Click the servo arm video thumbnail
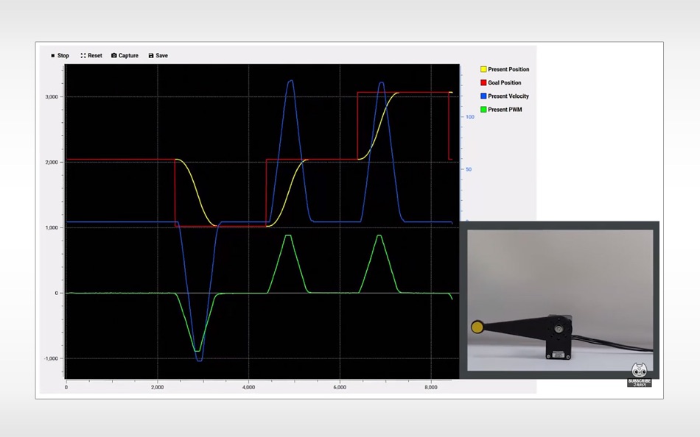This screenshot has width=700, height=437. click(560, 300)
